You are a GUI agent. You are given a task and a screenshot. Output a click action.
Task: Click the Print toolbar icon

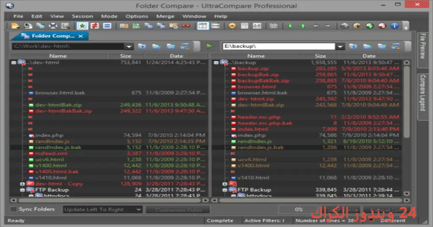click(x=52, y=26)
